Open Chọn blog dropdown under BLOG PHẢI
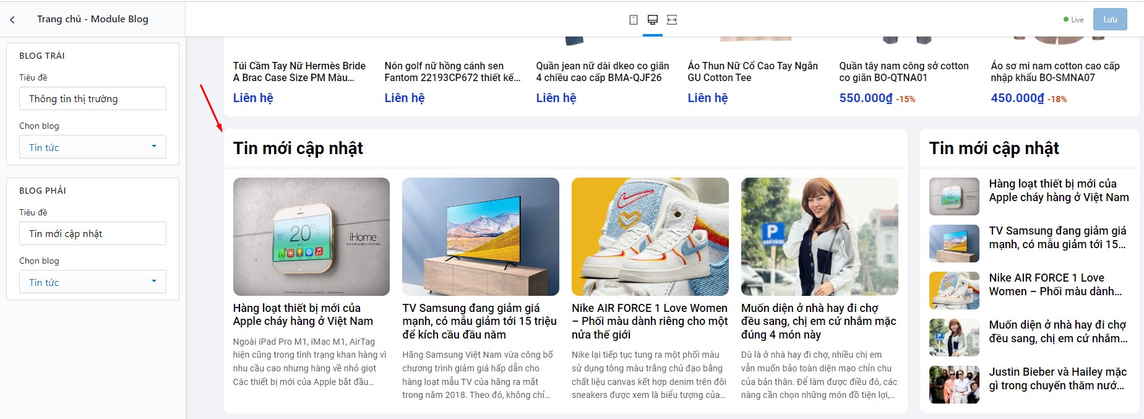The image size is (1144, 419). pos(93,282)
